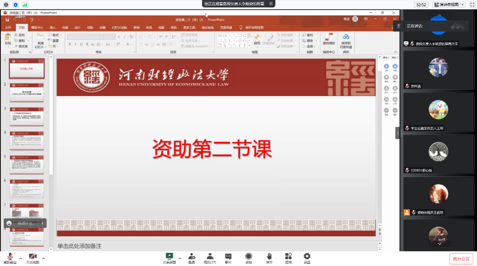The image size is (477, 266).
Task: Open the Arrange (排列) tool
Action: tap(257, 40)
